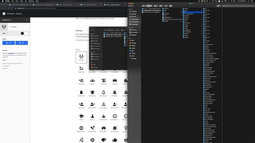Screen dimensions: 255x143
Task: Select the sports football icon
Action: coord(115,128)
